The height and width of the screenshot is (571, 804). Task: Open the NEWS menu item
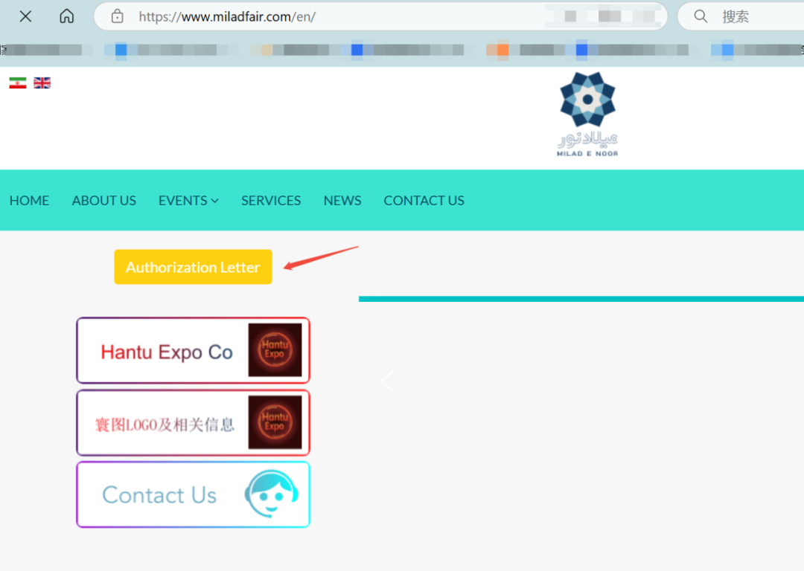pyautogui.click(x=342, y=200)
